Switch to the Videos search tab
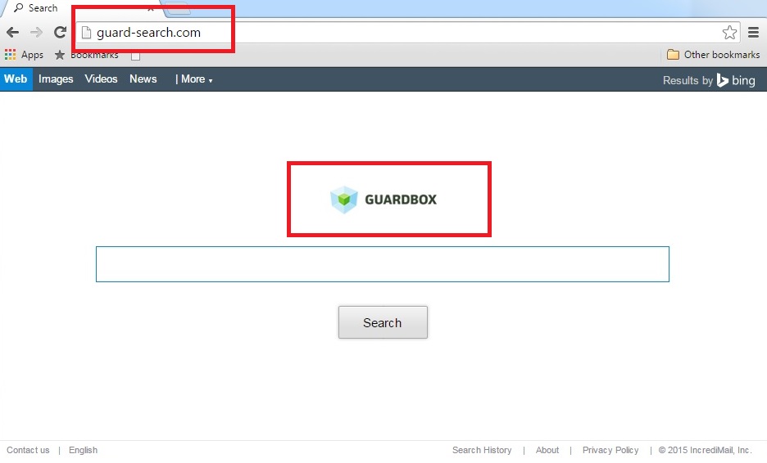Viewport: 767px width, 463px height. (x=101, y=79)
